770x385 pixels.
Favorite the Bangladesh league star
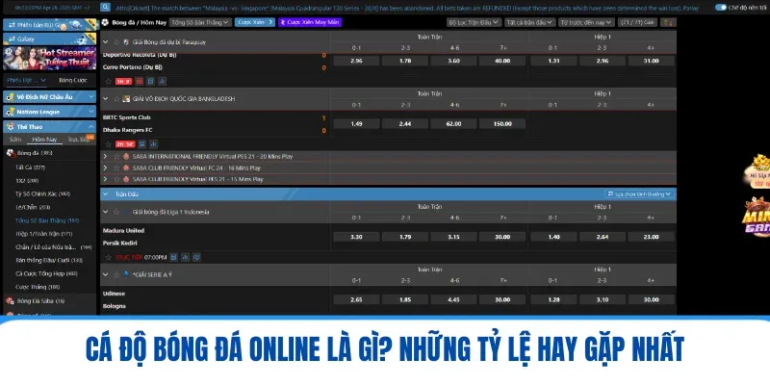pyautogui.click(x=116, y=99)
